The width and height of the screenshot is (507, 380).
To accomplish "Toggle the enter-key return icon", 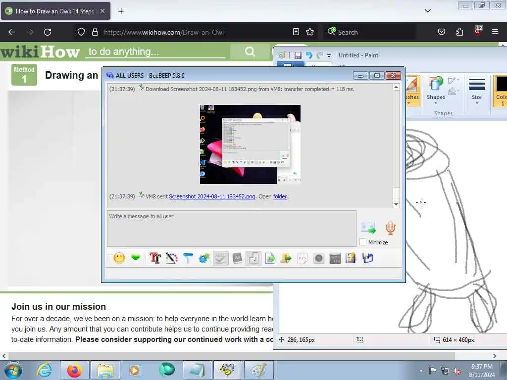I will (253, 258).
